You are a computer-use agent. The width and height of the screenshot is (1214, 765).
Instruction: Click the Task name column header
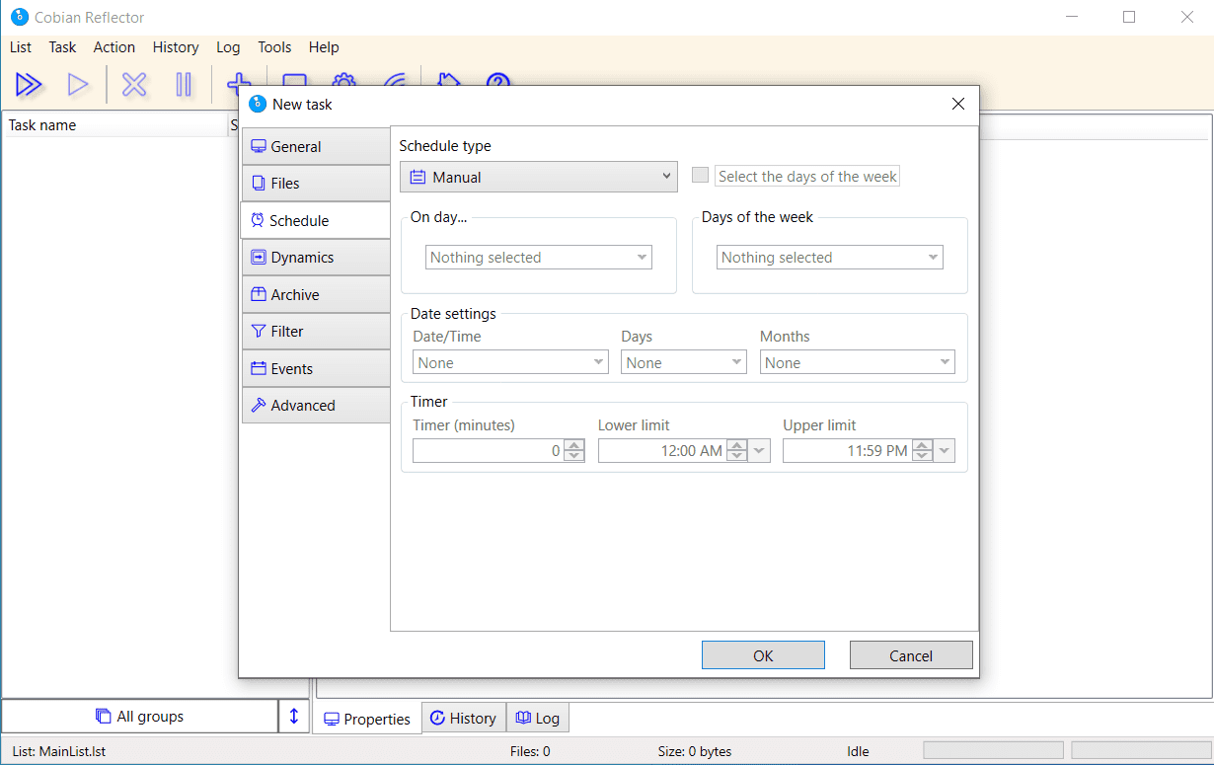[114, 124]
